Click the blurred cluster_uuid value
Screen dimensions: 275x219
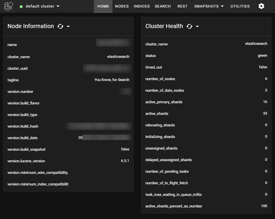click(x=107, y=69)
